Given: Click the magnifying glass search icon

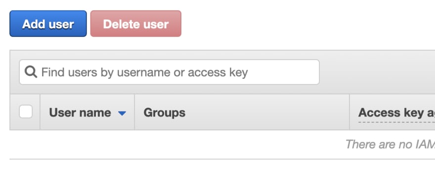Looking at the screenshot, I should click(31, 72).
